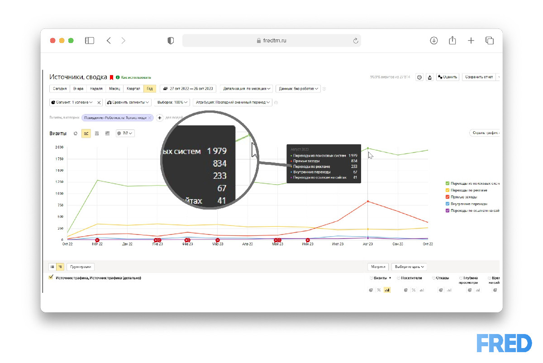Toggle 'Источник трафика' table header checkbox
The image size is (543, 363).
pos(51,277)
